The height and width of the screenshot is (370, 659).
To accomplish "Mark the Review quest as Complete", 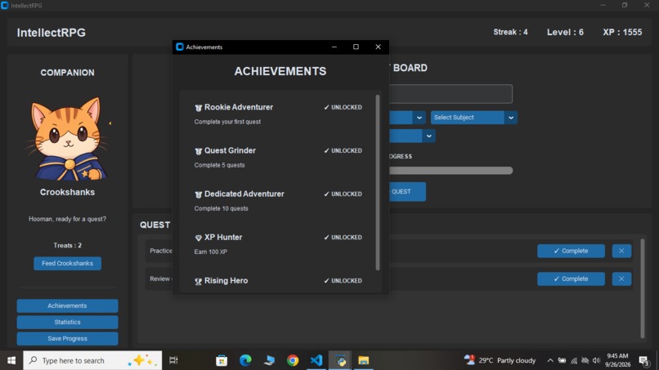I will point(571,279).
